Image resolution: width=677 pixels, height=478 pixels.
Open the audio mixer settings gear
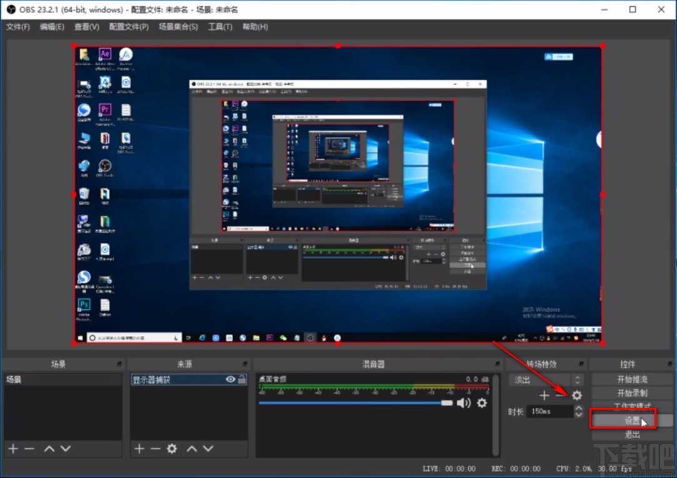tap(481, 403)
